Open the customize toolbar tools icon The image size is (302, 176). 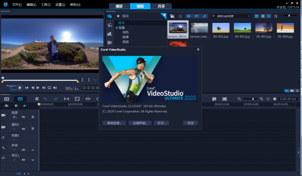(x=37, y=99)
